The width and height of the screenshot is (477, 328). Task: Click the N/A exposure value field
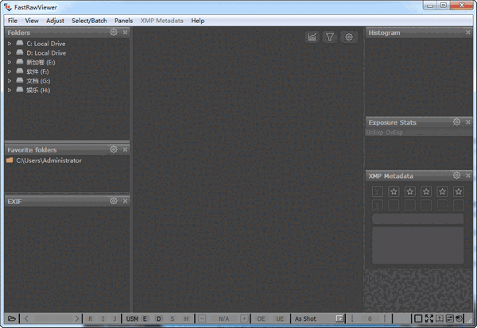[223, 318]
